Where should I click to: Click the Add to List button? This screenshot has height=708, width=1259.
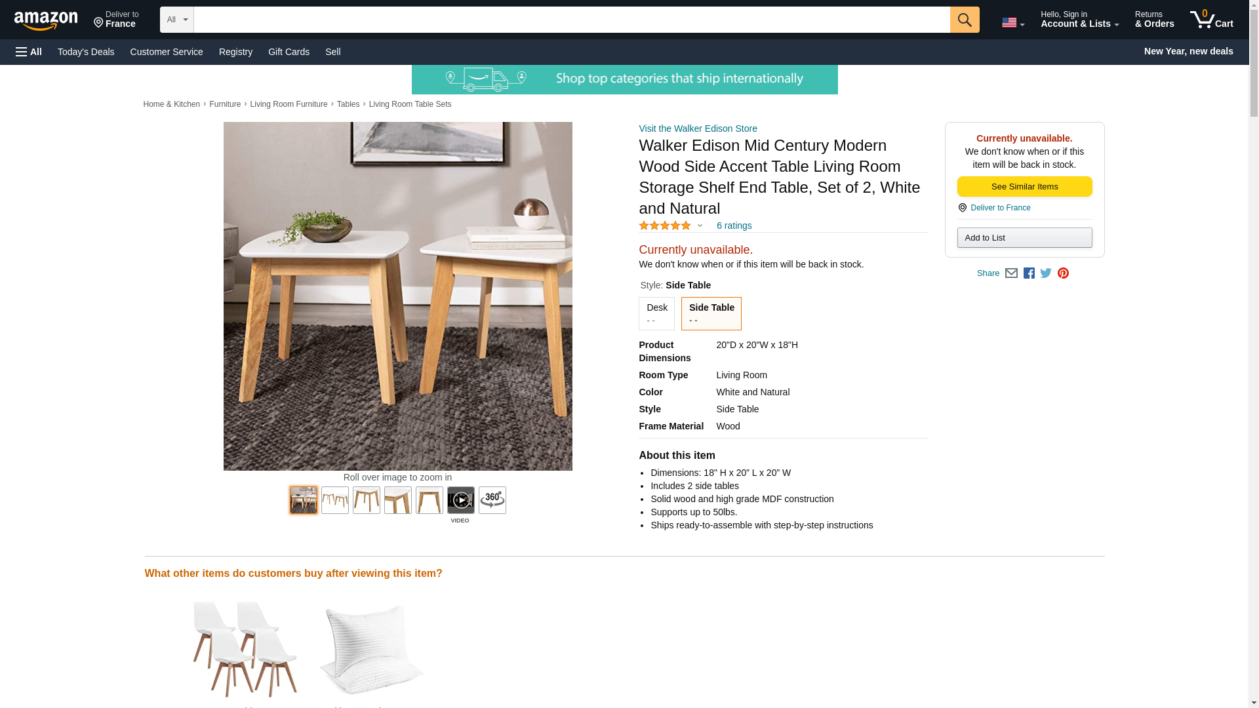click(1024, 237)
